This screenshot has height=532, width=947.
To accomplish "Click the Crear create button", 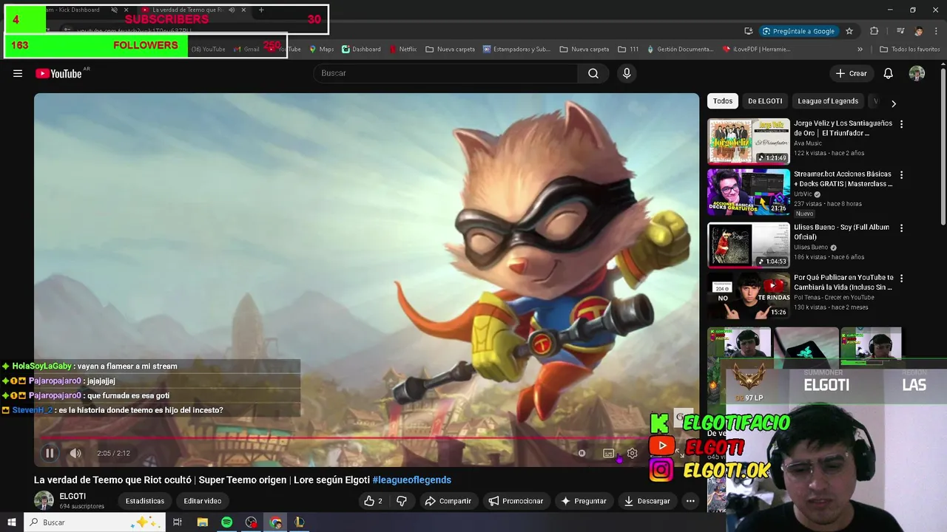I will point(851,73).
